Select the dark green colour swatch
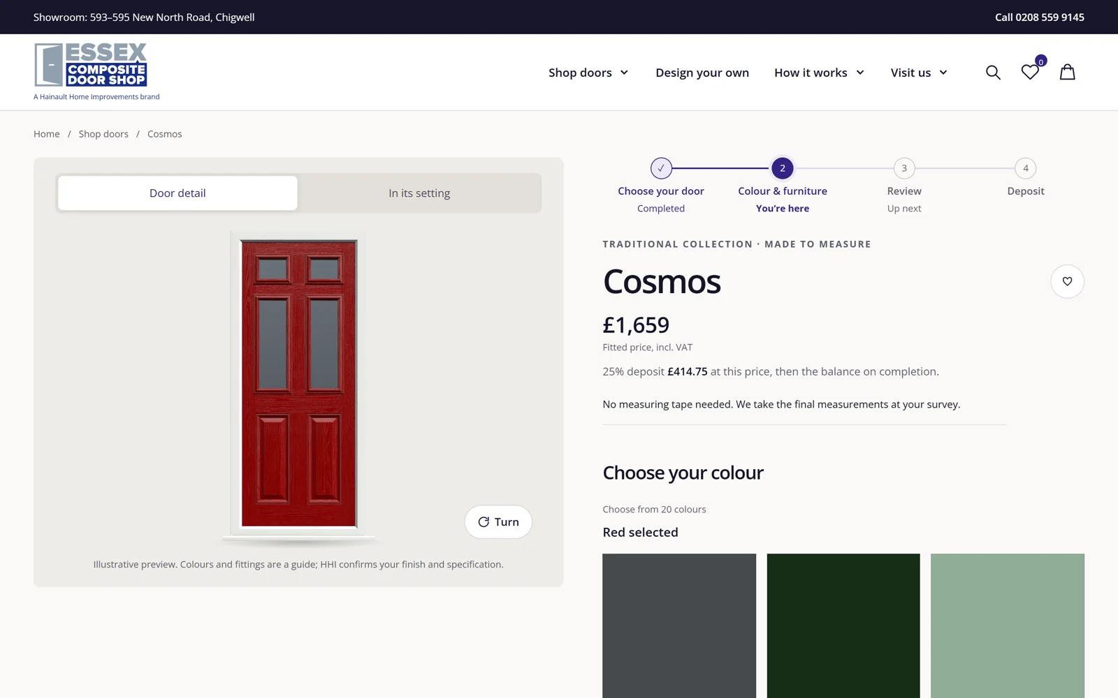 [843, 625]
